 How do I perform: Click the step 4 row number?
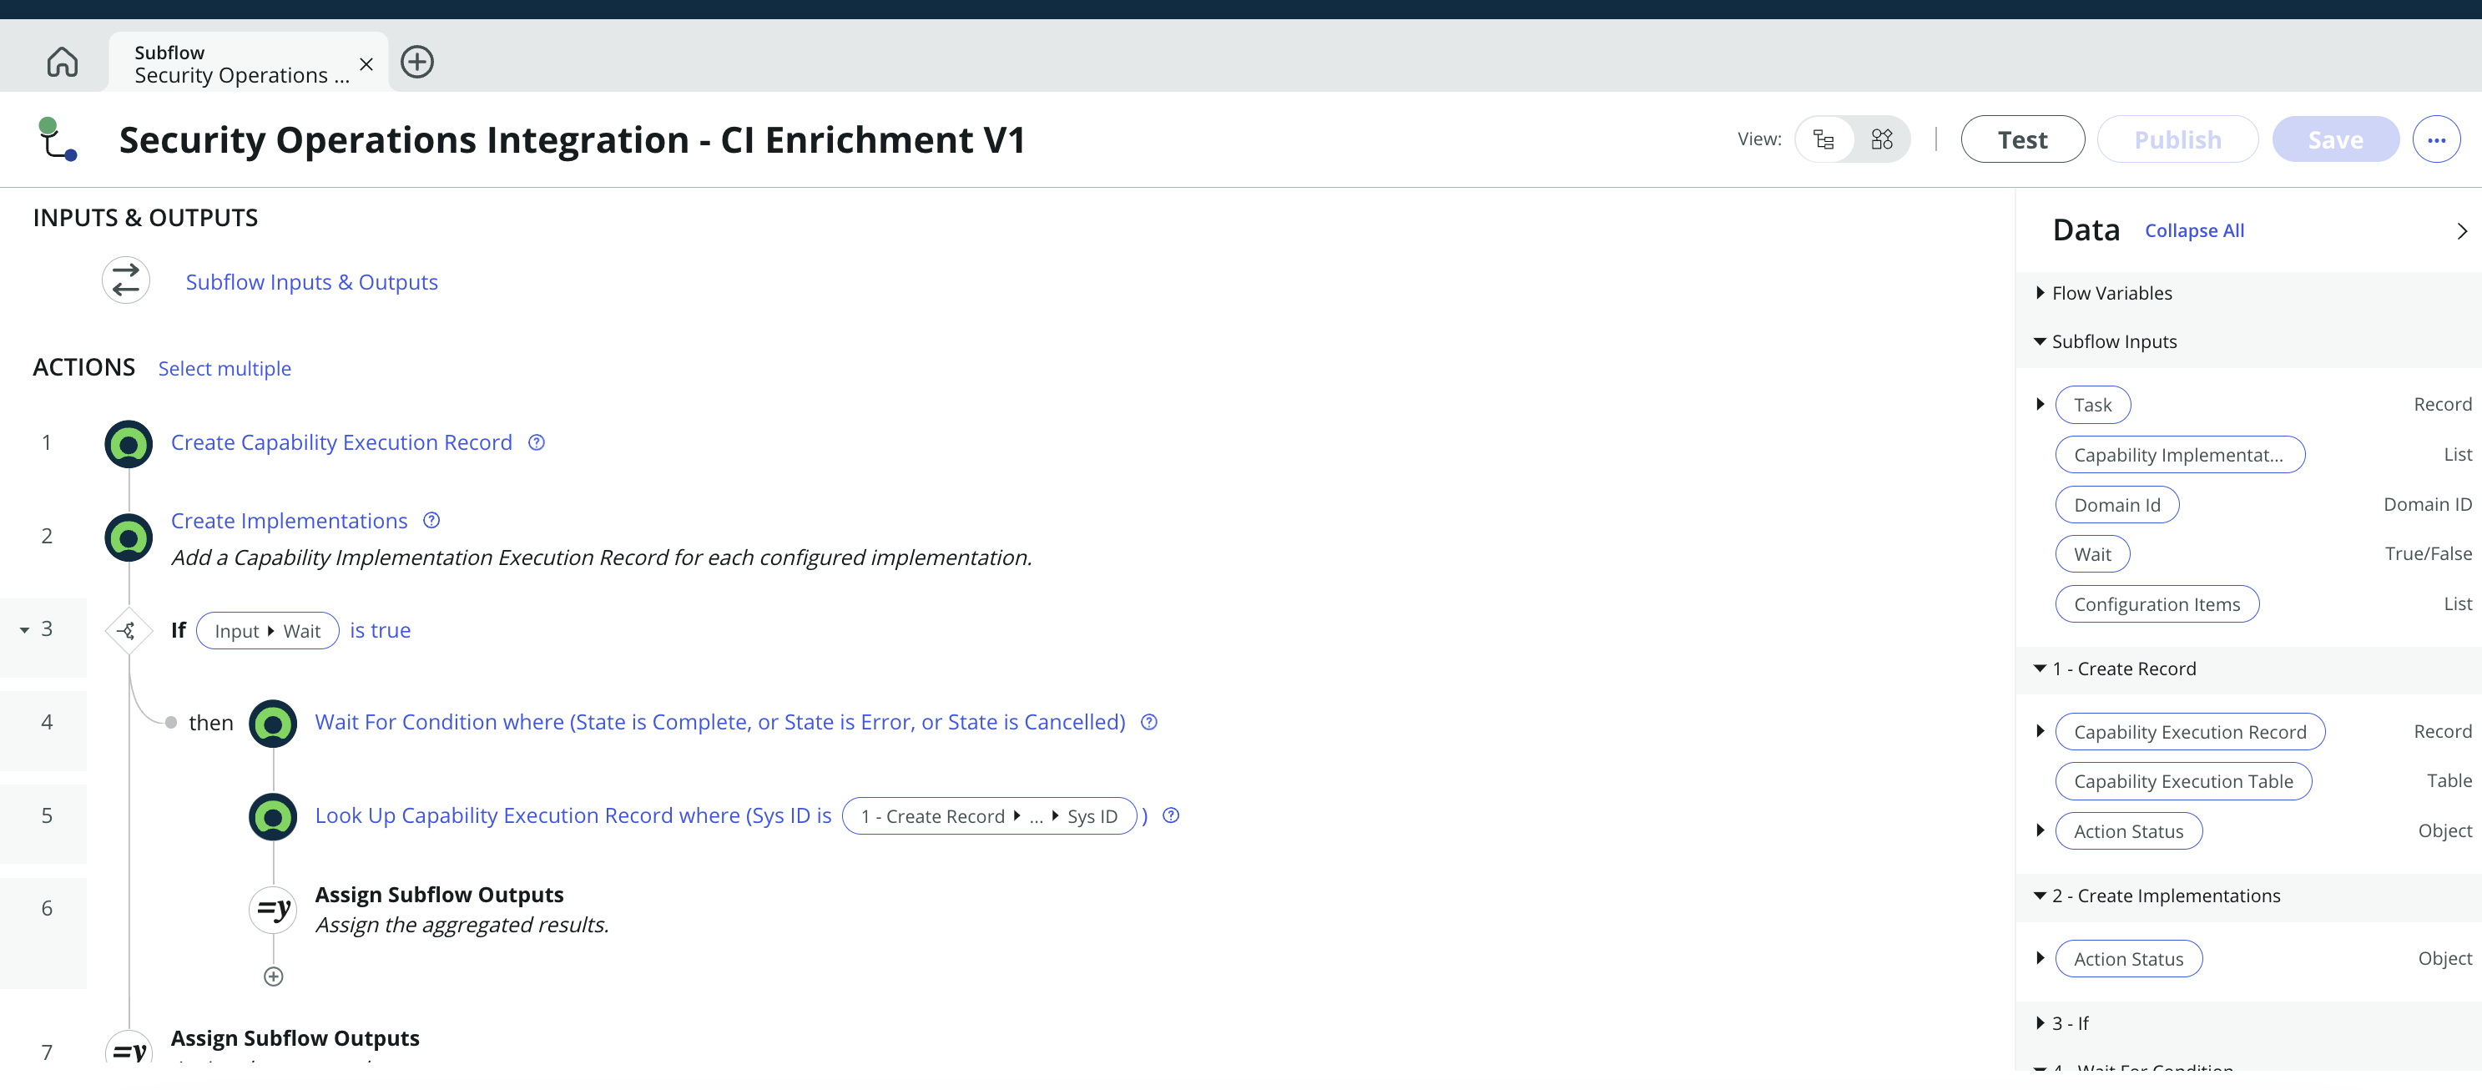[46, 722]
